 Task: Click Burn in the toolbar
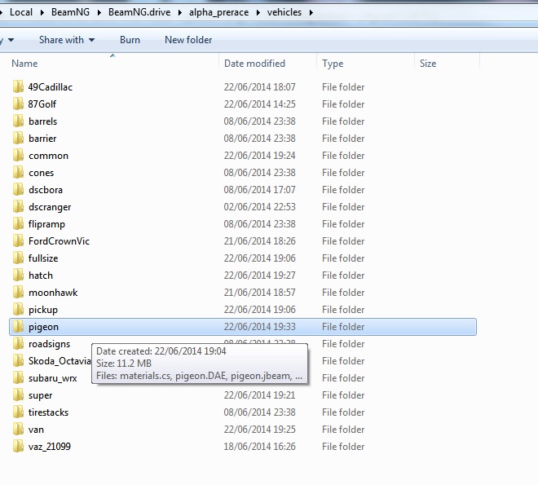point(130,40)
